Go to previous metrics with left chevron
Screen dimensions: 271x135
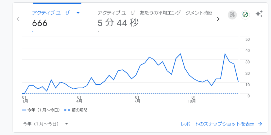18,19
